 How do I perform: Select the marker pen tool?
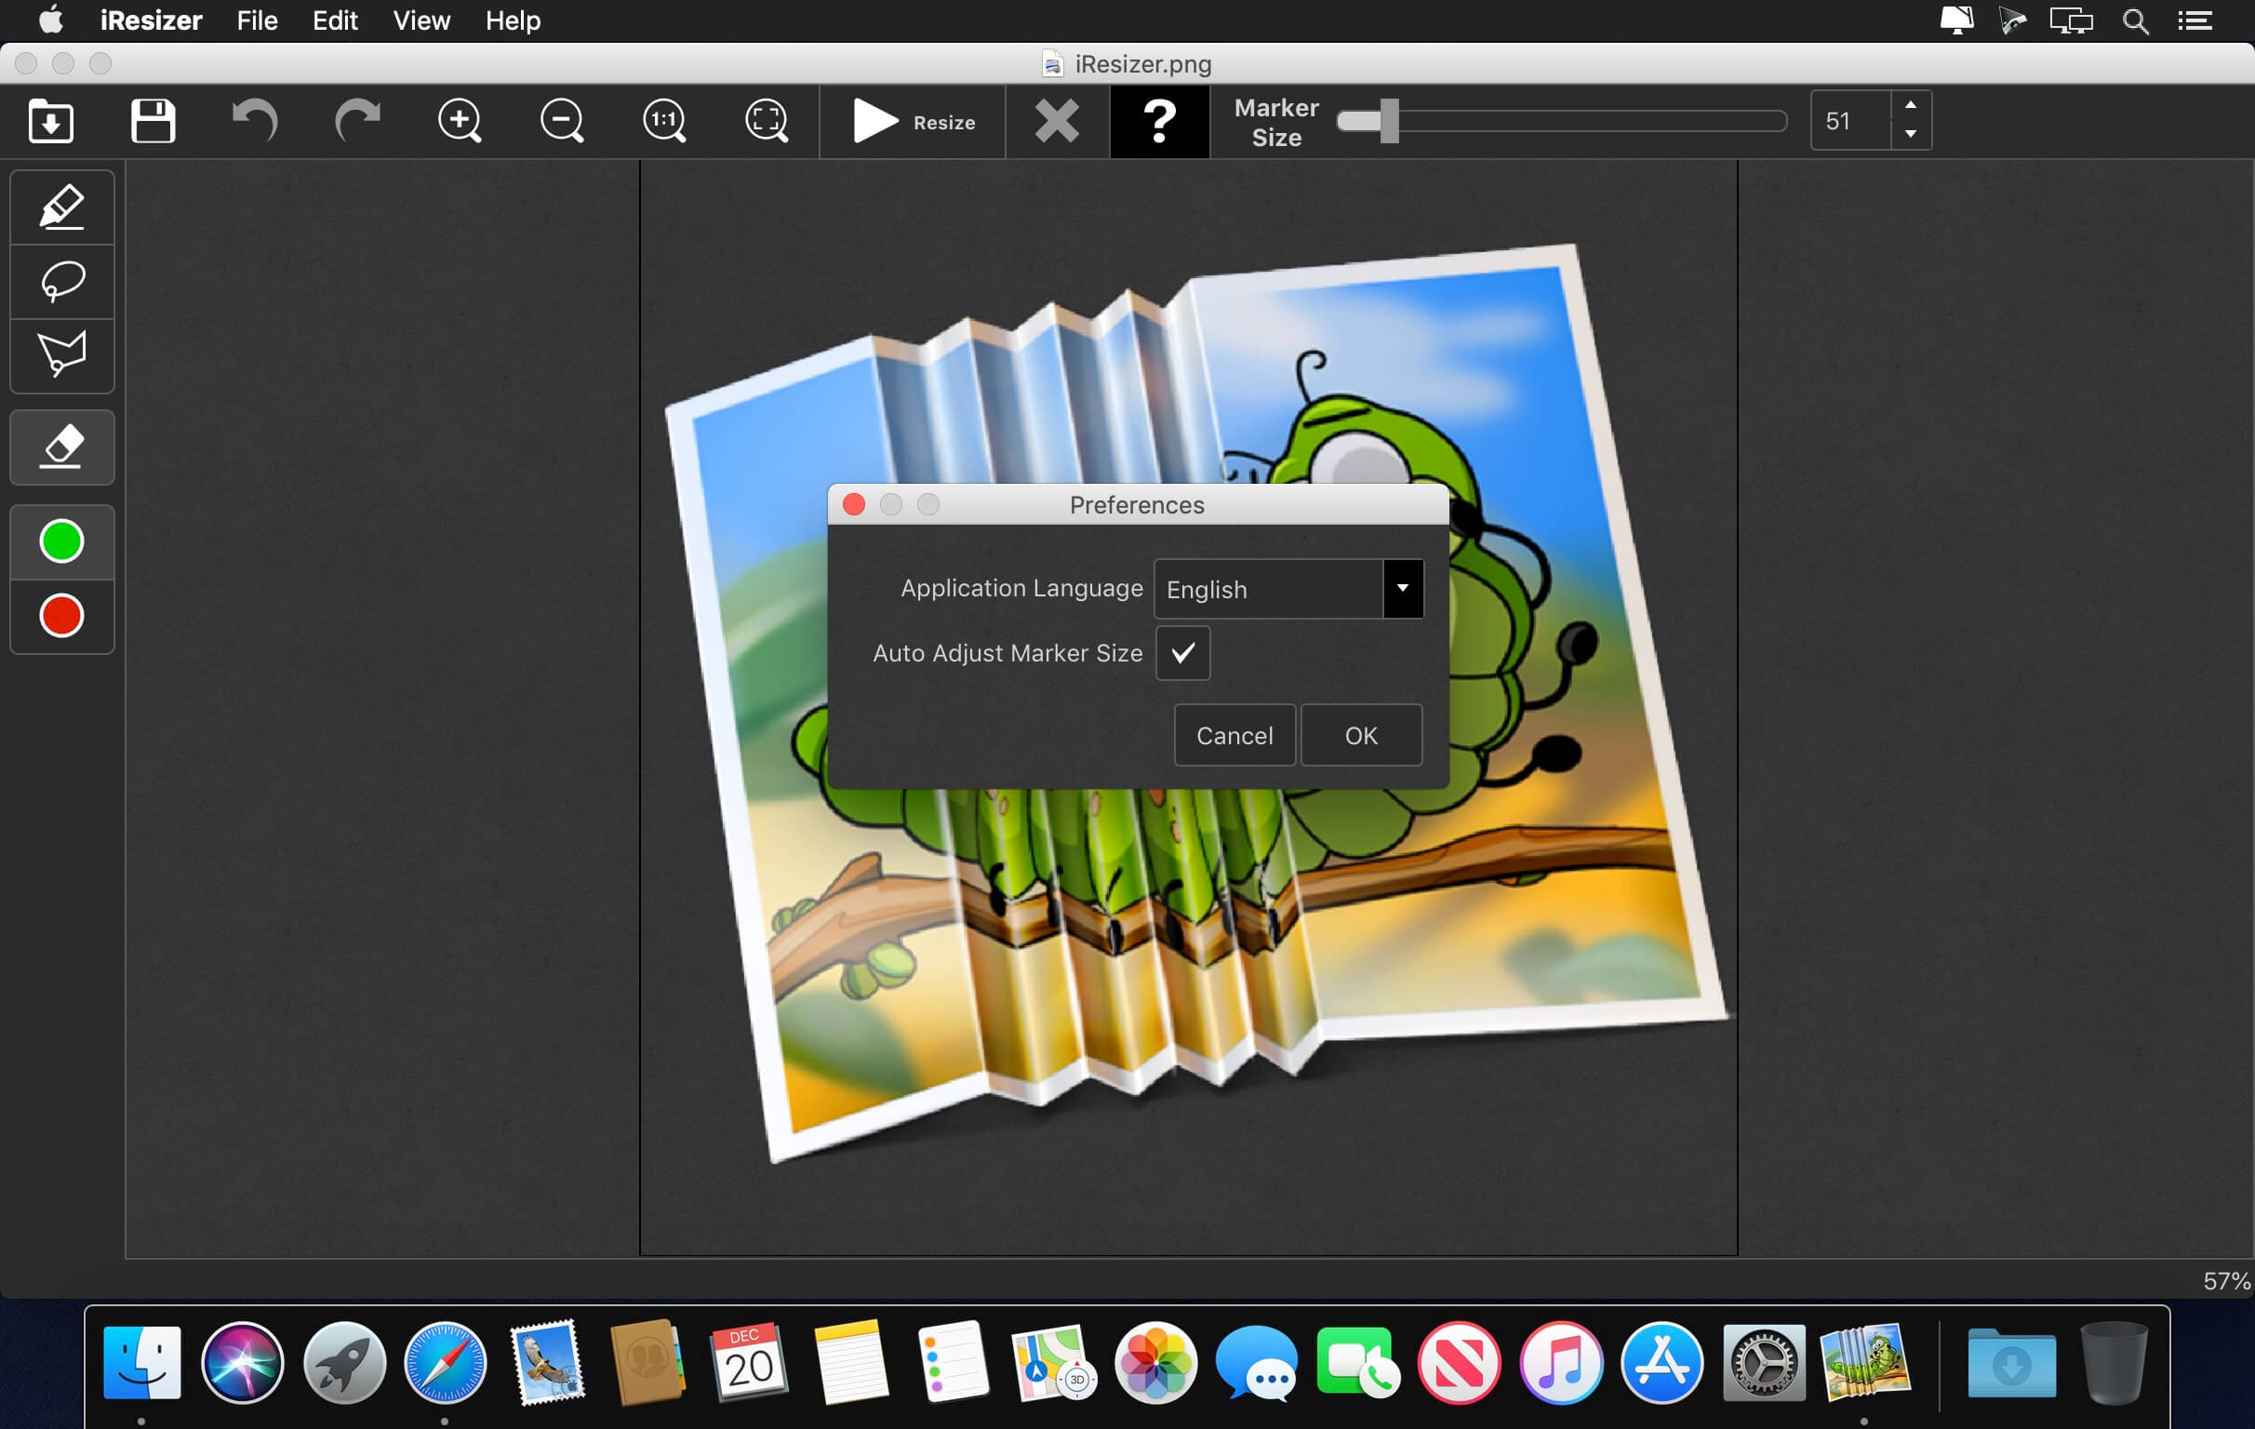61,207
